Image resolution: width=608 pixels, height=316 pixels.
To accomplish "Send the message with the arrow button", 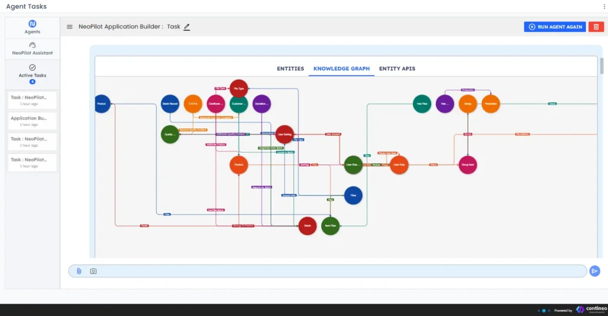I will [594, 271].
